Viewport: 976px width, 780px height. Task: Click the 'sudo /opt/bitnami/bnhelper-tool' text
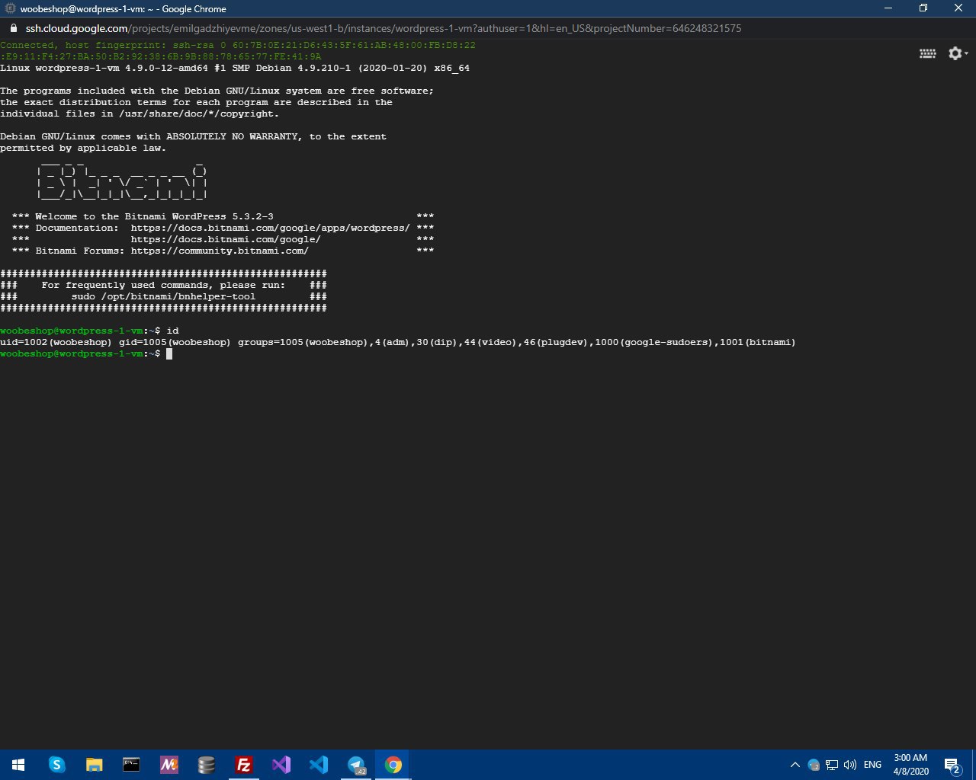[164, 296]
